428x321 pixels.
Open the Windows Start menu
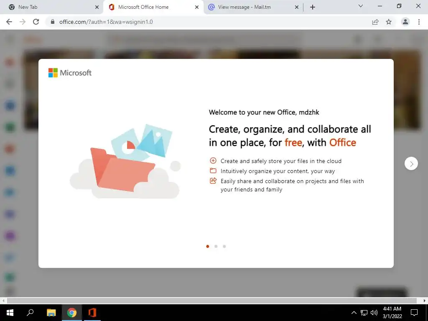pos(10,313)
